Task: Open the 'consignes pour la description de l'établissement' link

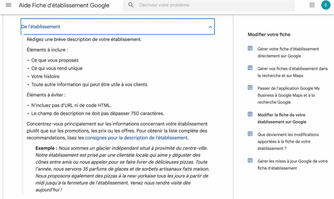Action: pos(136,138)
